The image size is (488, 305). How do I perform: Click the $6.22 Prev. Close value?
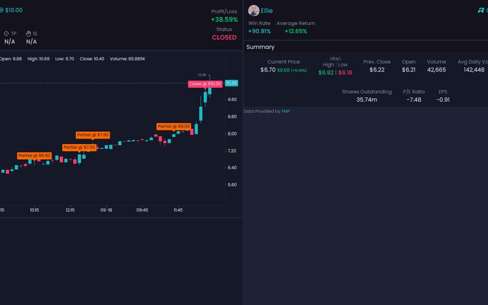[377, 70]
